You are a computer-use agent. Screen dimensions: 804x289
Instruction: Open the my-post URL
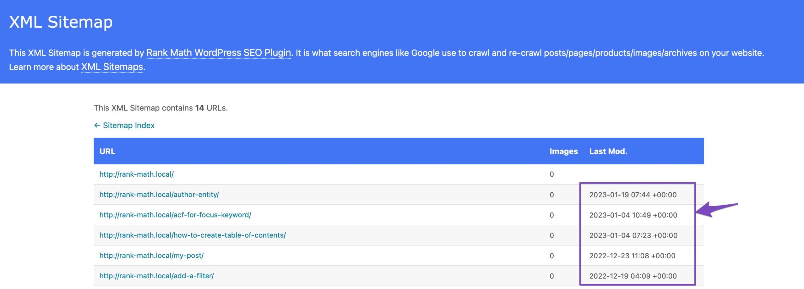(151, 256)
